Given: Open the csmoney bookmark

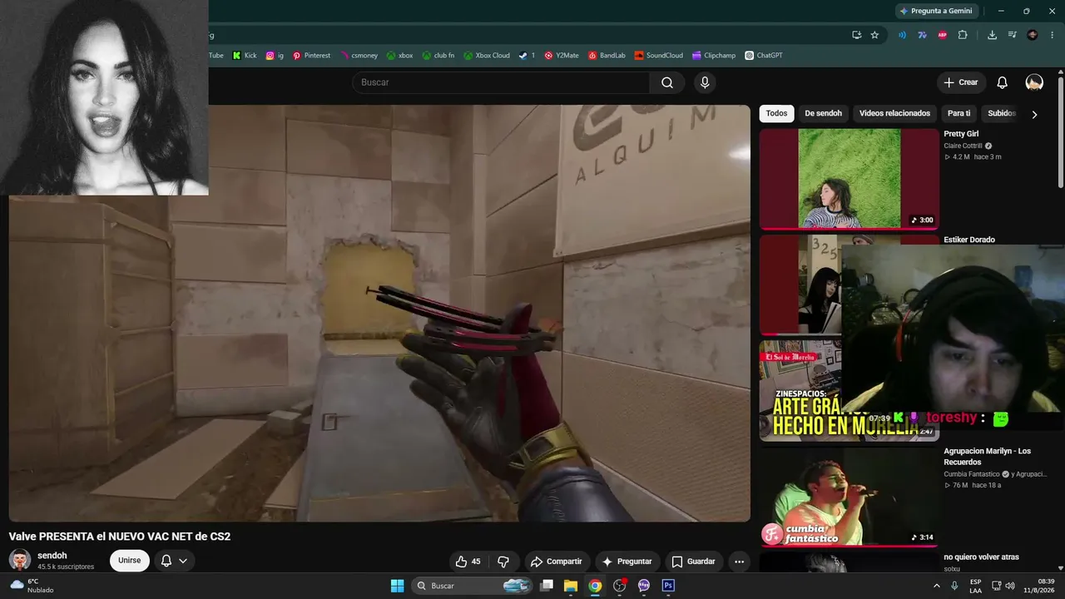Looking at the screenshot, I should 359,56.
